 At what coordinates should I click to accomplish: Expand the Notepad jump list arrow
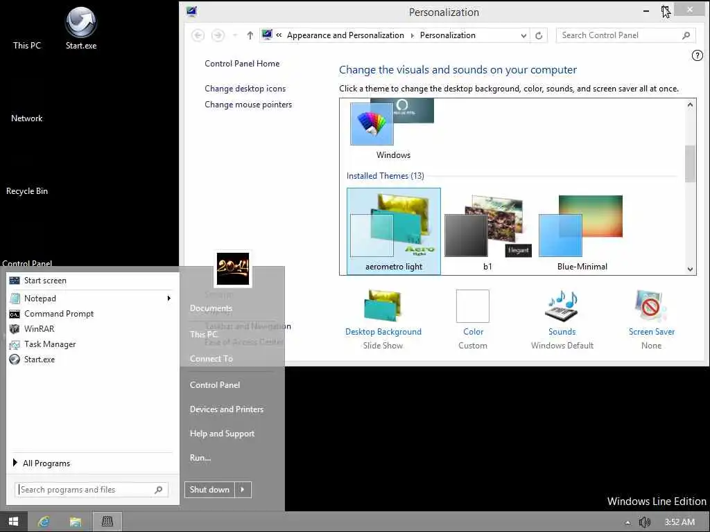[169, 298]
